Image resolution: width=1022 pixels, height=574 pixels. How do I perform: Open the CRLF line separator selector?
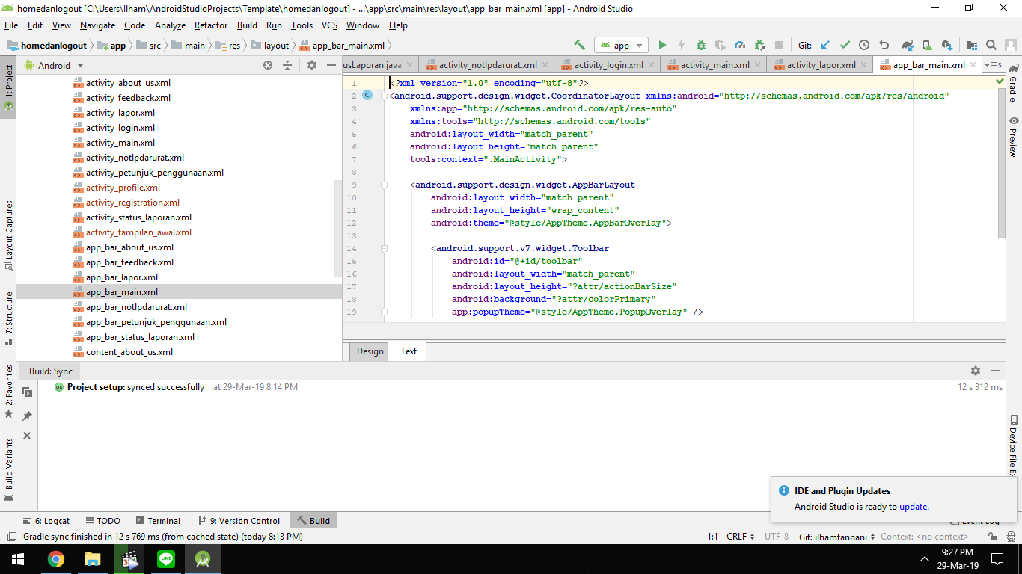click(x=741, y=537)
